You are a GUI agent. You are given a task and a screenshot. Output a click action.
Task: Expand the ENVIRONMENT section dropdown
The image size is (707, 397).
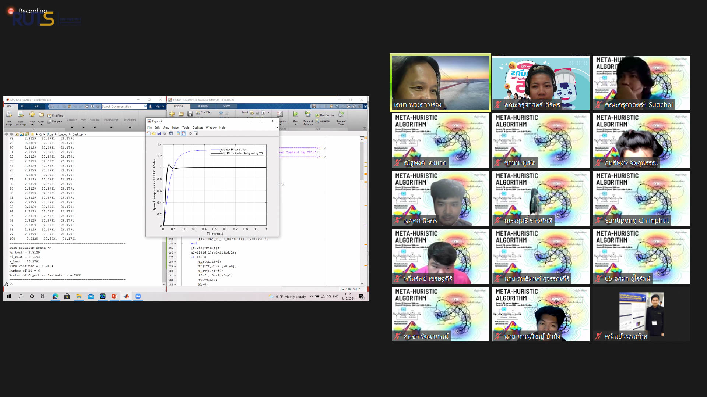(111, 128)
